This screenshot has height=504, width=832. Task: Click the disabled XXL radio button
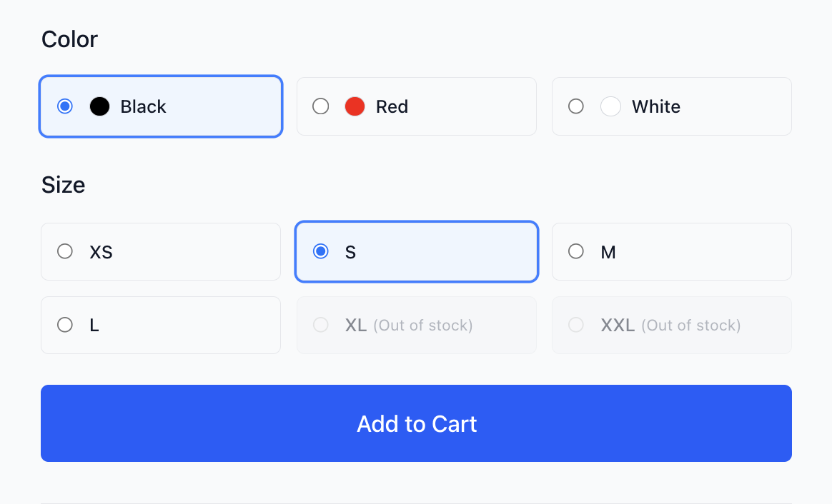click(576, 325)
